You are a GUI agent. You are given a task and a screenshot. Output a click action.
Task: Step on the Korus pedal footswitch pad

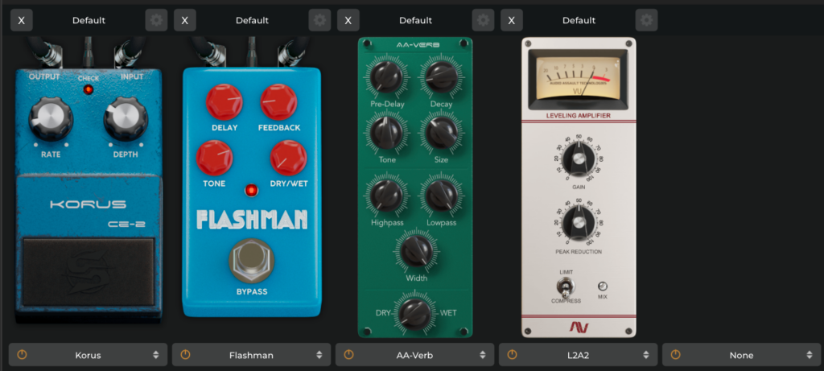tap(89, 271)
